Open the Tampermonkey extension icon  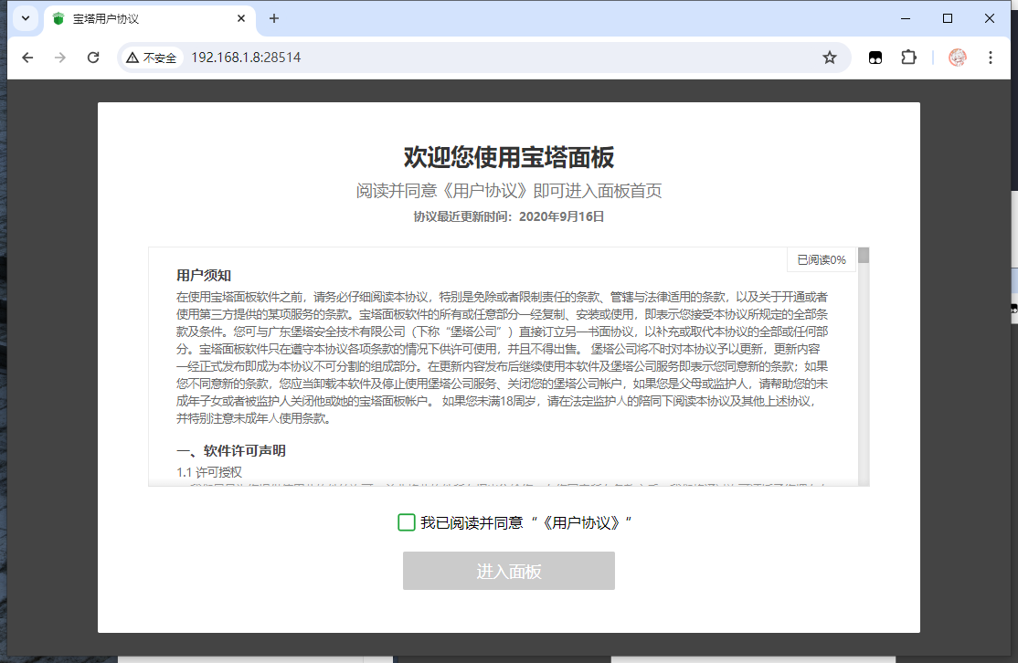click(875, 58)
